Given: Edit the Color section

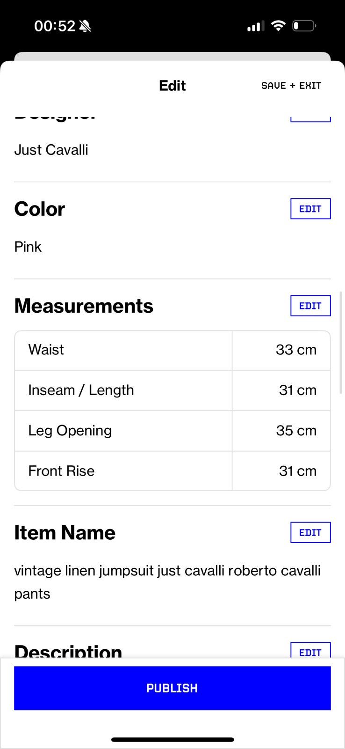Looking at the screenshot, I should click(310, 209).
